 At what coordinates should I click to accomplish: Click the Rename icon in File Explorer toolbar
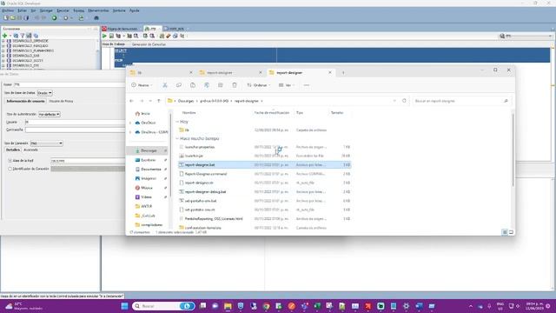pos(207,85)
